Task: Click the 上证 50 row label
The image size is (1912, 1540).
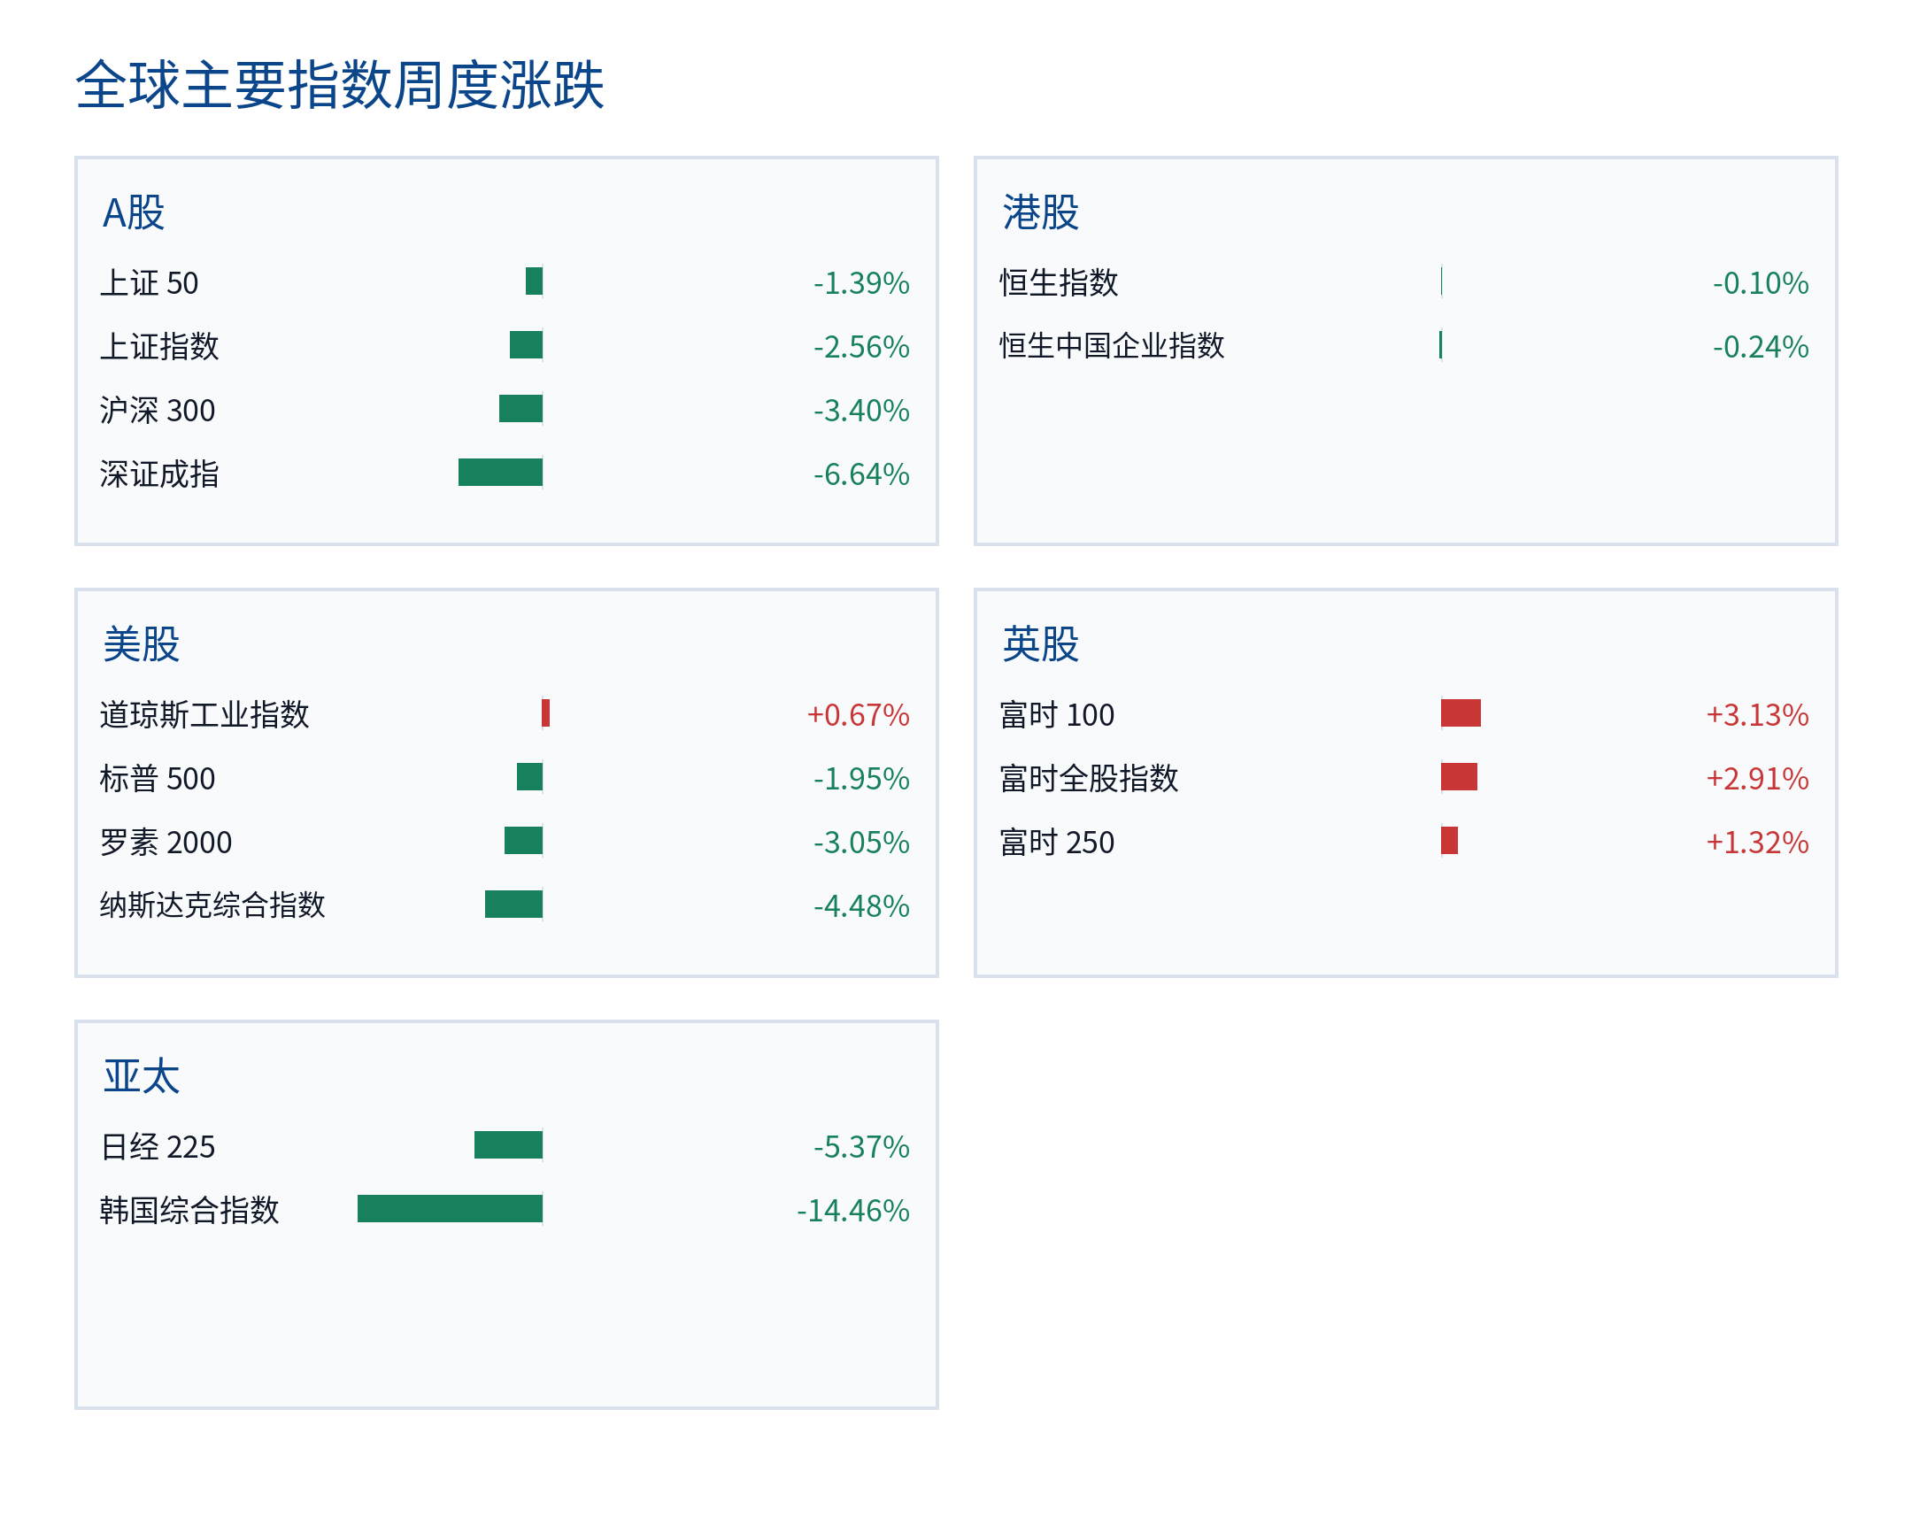Action: click(149, 283)
